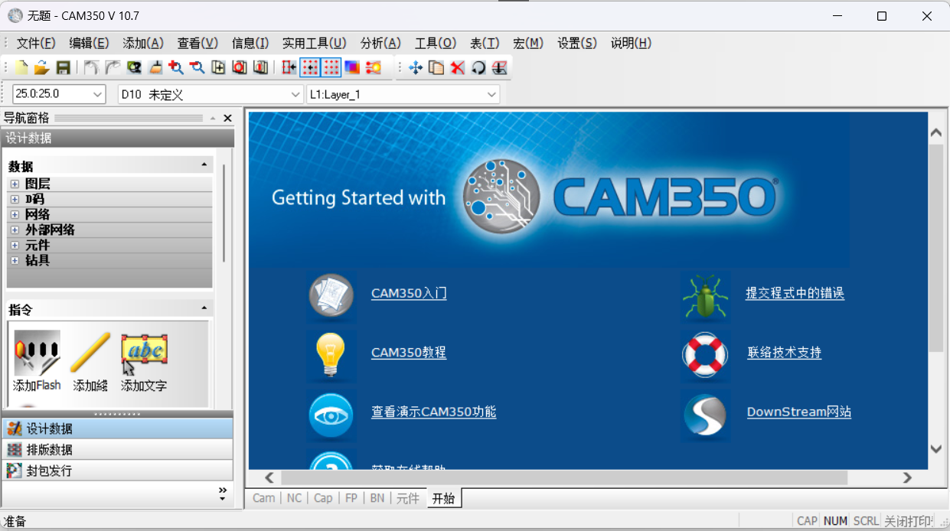Open the 宏(M) menu
Image resolution: width=950 pixels, height=531 pixels.
(528, 44)
